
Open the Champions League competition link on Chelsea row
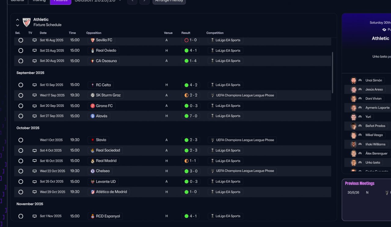242,171
